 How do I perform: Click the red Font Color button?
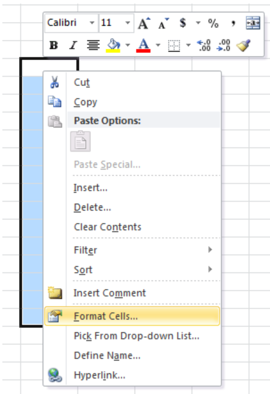[x=143, y=45]
